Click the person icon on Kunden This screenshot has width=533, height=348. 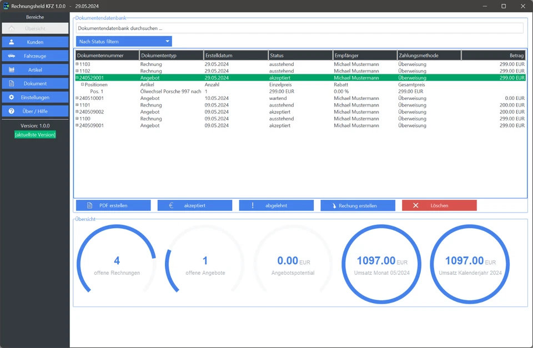[12, 42]
